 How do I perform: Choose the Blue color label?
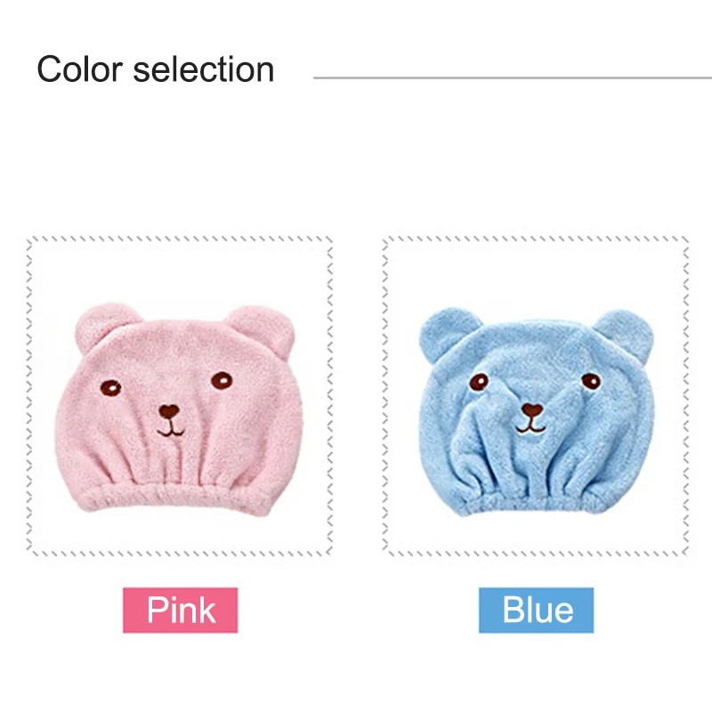tap(536, 610)
